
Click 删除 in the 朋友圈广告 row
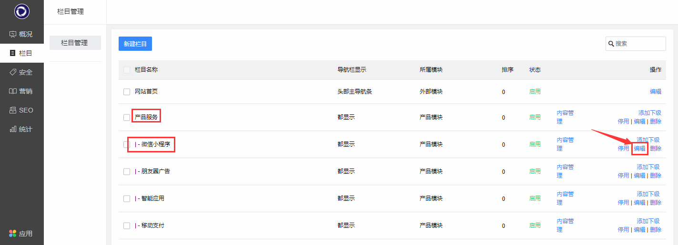656,176
